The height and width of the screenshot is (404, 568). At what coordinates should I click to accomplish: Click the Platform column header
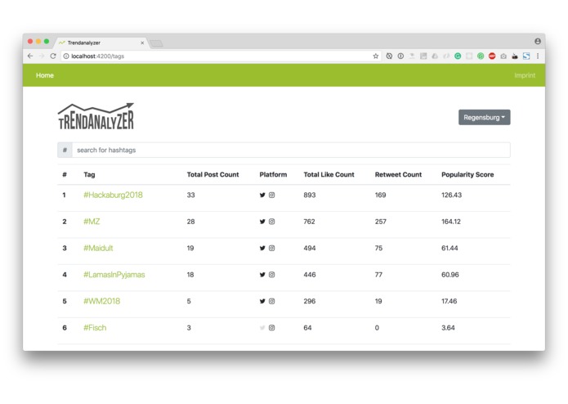[273, 175]
